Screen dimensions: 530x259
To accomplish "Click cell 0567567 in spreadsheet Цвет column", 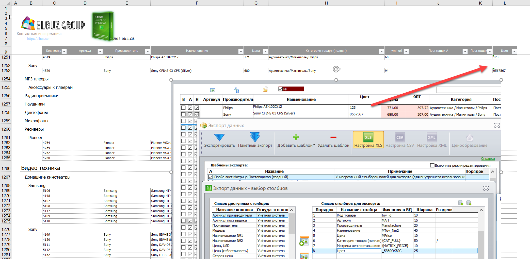I will (x=505, y=71).
